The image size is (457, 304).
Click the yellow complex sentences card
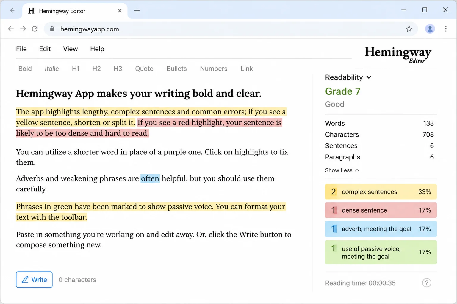(381, 192)
